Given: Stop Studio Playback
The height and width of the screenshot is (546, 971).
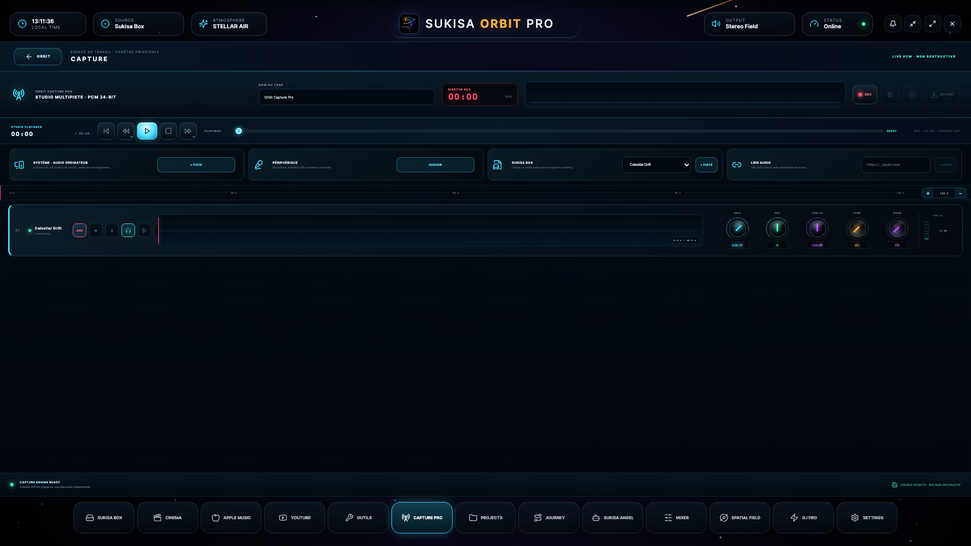Looking at the screenshot, I should (x=168, y=131).
